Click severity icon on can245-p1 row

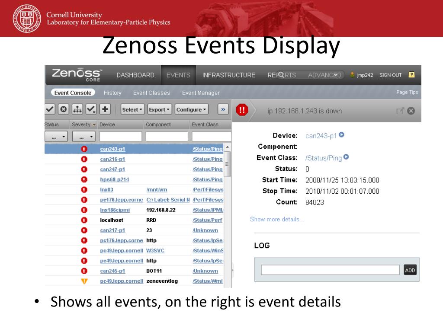(x=84, y=271)
